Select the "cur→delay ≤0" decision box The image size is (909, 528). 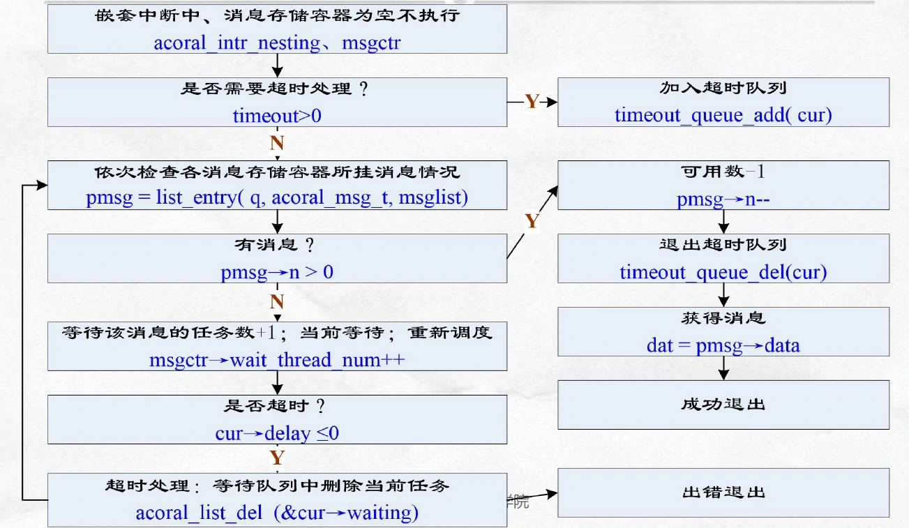tap(276, 418)
